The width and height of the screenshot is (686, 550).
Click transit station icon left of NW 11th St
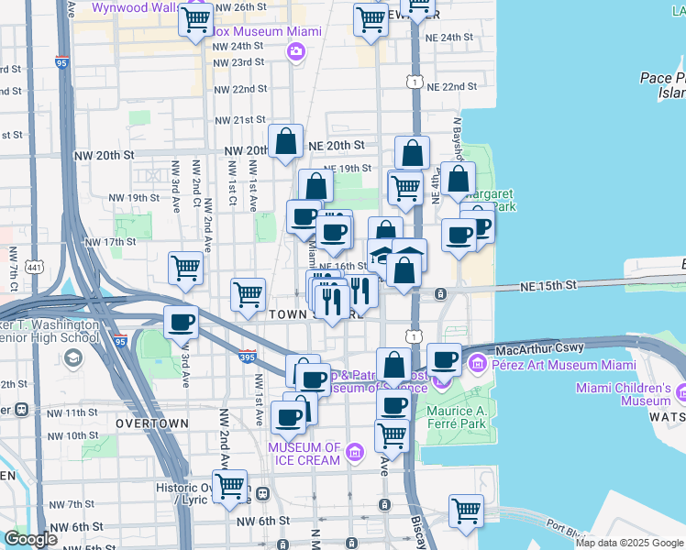[x=20, y=410]
